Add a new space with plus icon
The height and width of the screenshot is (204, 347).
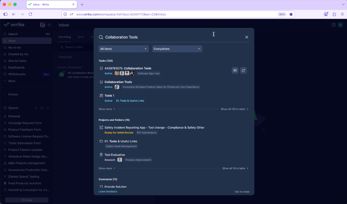(36, 108)
